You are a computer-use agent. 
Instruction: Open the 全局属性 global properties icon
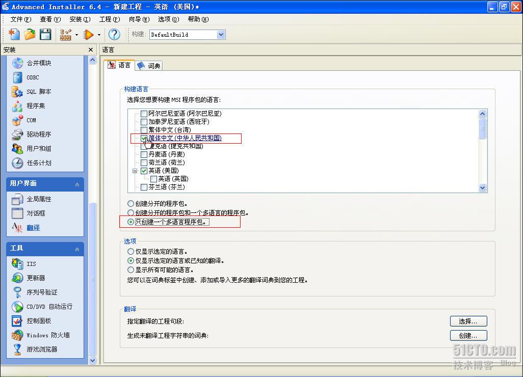tap(17, 199)
